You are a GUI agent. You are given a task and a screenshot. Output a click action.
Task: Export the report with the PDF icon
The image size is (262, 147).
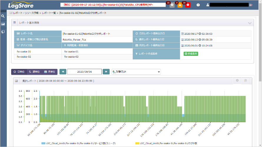click(x=246, y=81)
